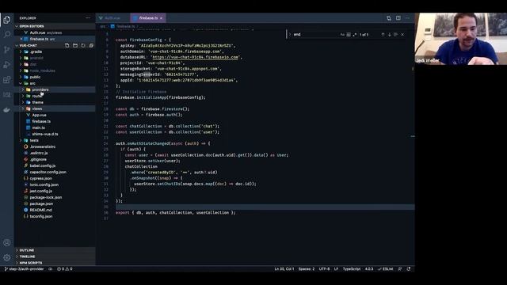Expand the views folder

coord(37,108)
